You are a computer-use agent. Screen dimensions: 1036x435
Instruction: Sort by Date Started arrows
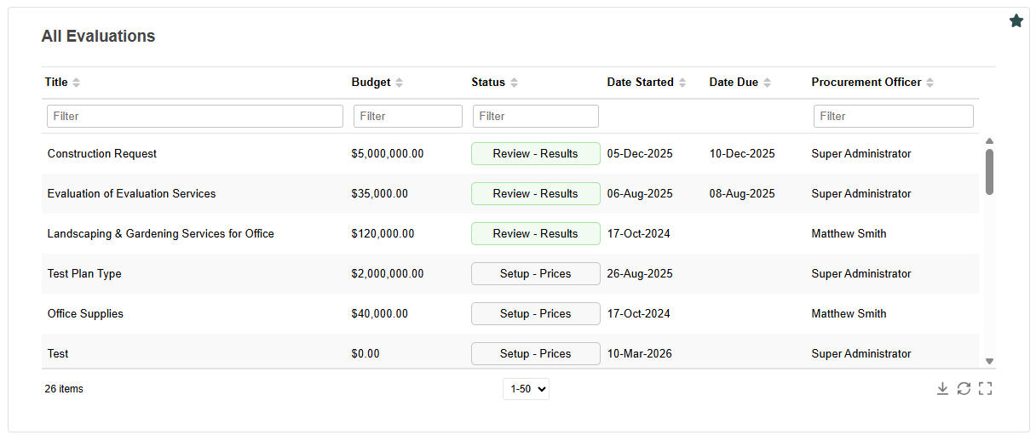(x=682, y=83)
